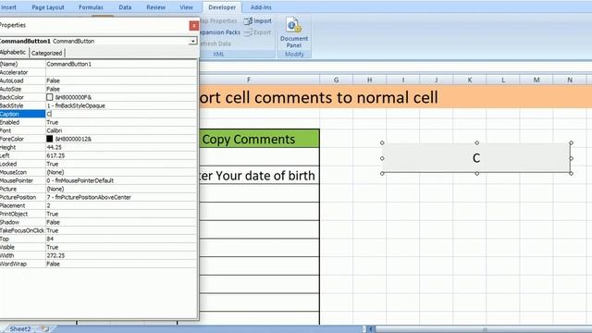592x333 pixels.
Task: Open the Review ribbon tab
Action: [156, 7]
